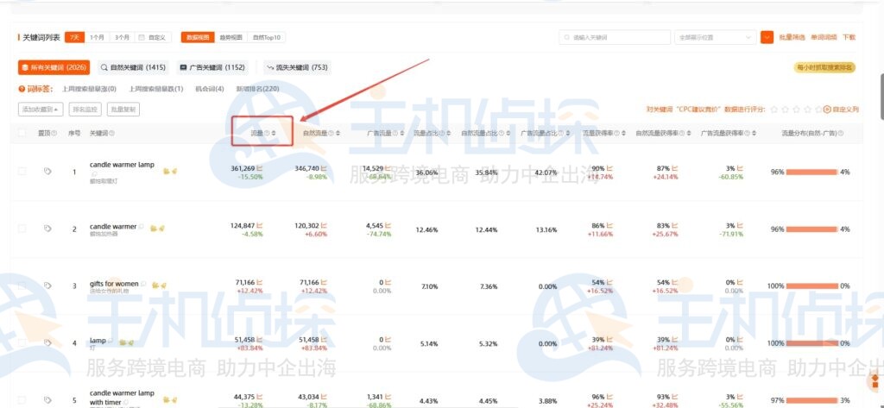Open trend chart icon beside 51,458 traffic in lamp row

[x=260, y=340]
